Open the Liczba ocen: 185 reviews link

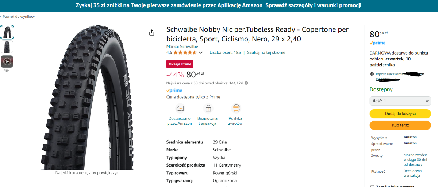coord(225,52)
